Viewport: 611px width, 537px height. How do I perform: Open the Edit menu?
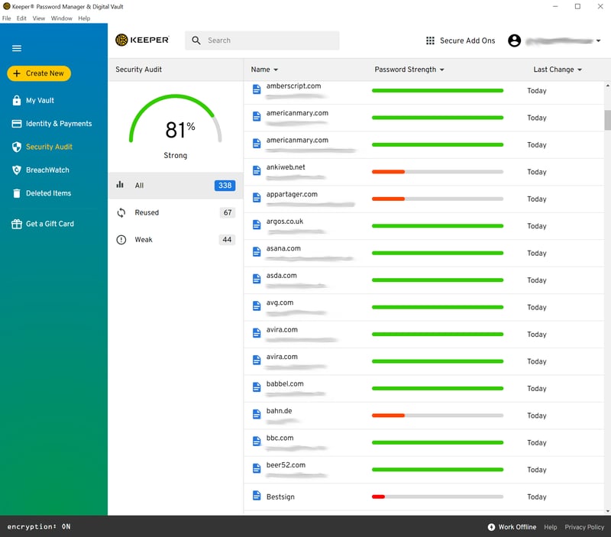pos(21,18)
